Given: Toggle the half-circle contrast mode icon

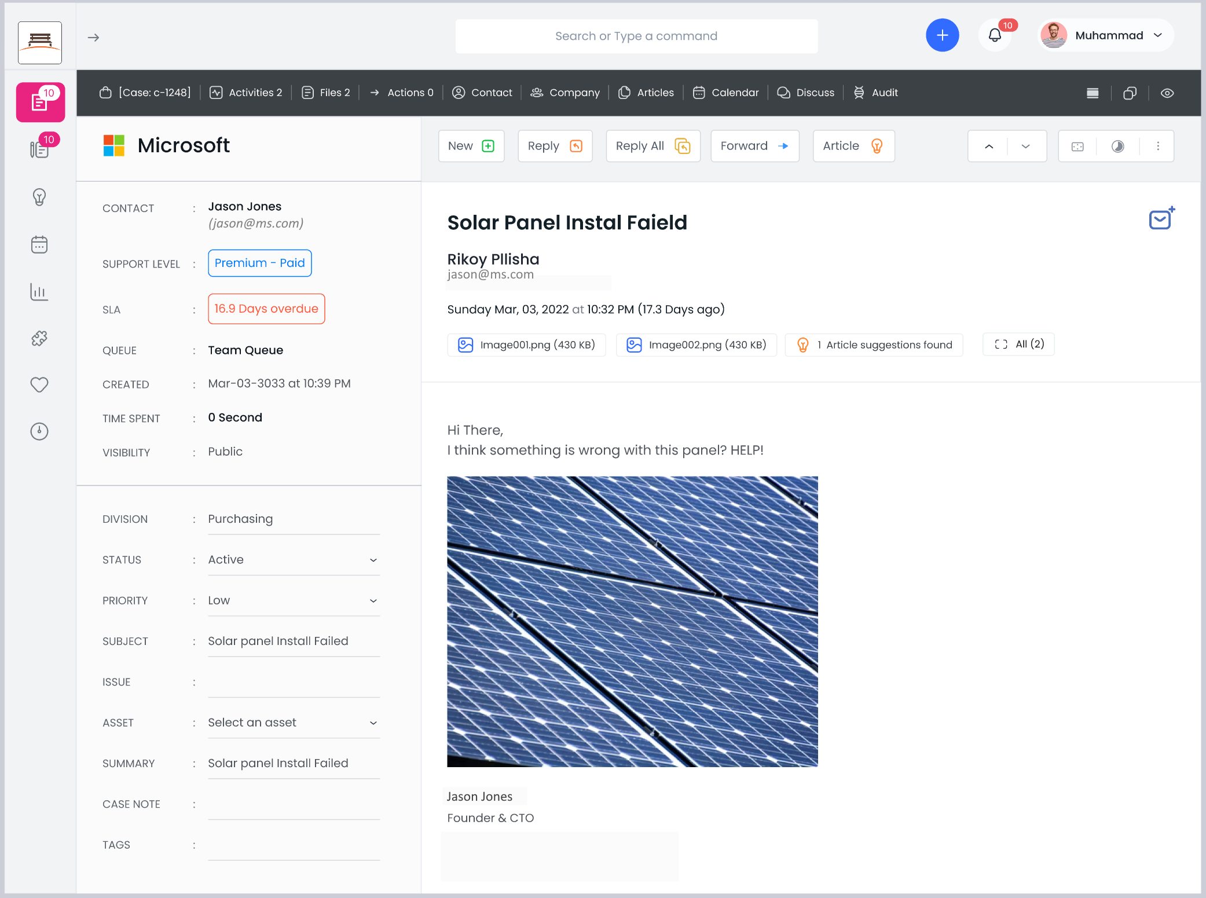Looking at the screenshot, I should coord(1117,146).
